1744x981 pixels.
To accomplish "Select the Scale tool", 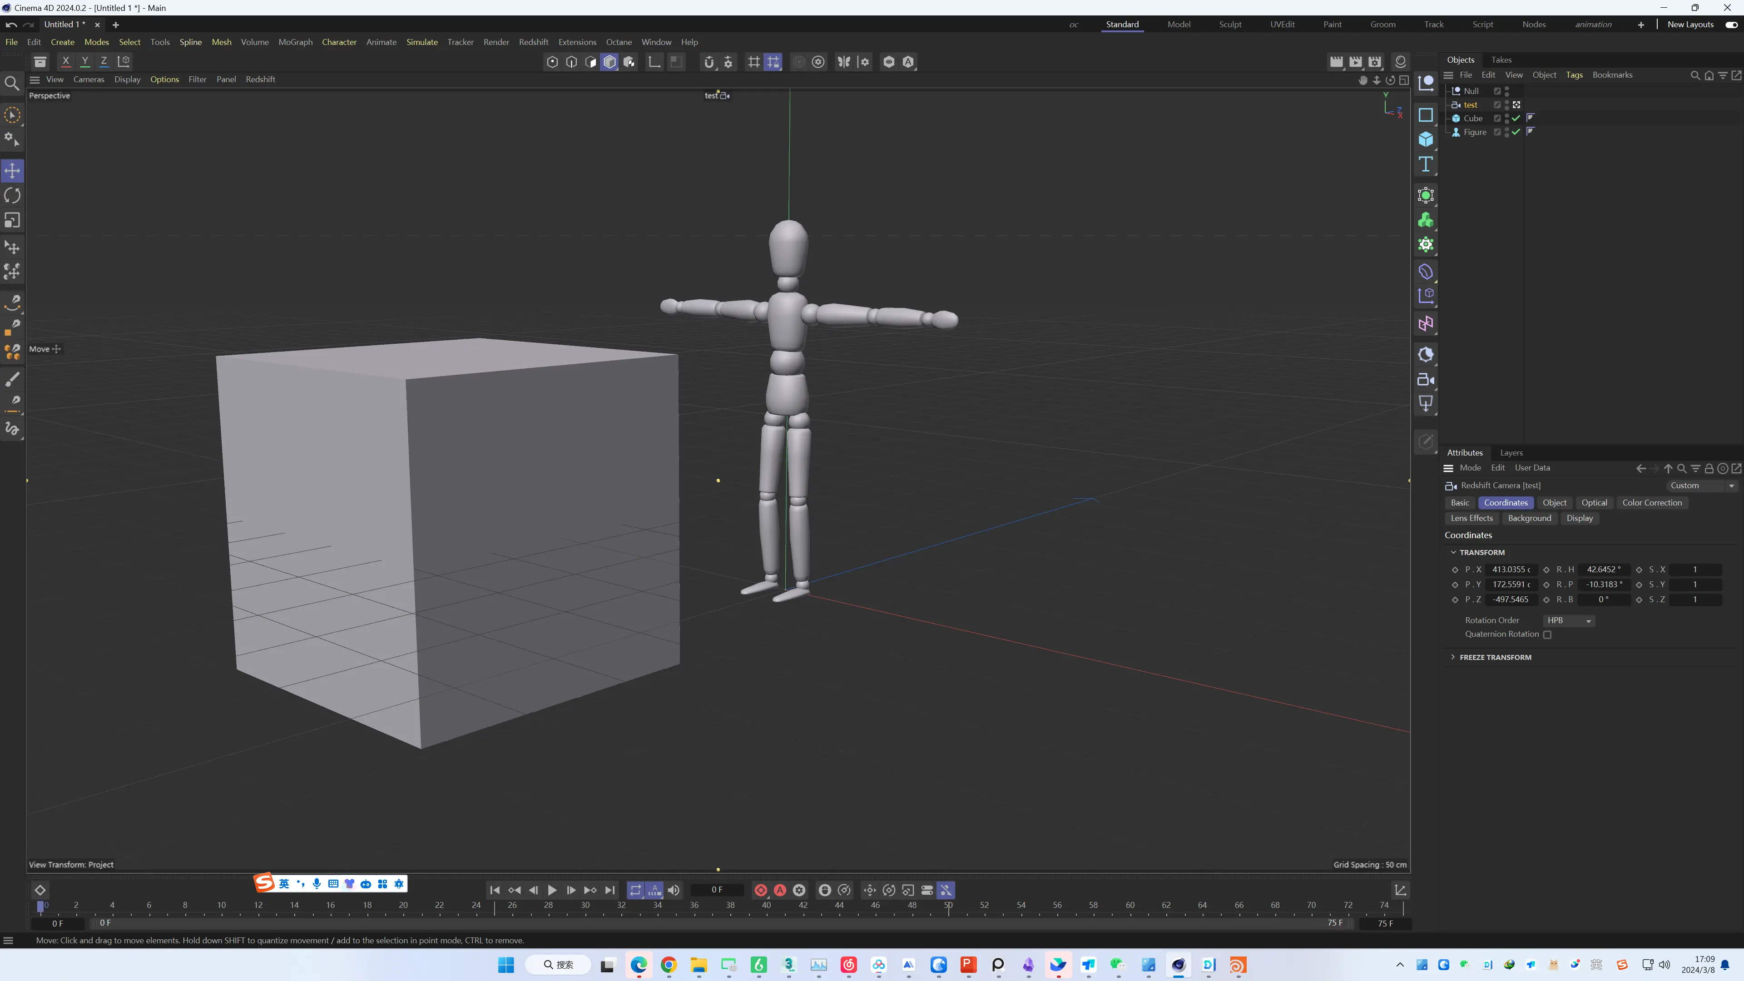I will coord(12,221).
